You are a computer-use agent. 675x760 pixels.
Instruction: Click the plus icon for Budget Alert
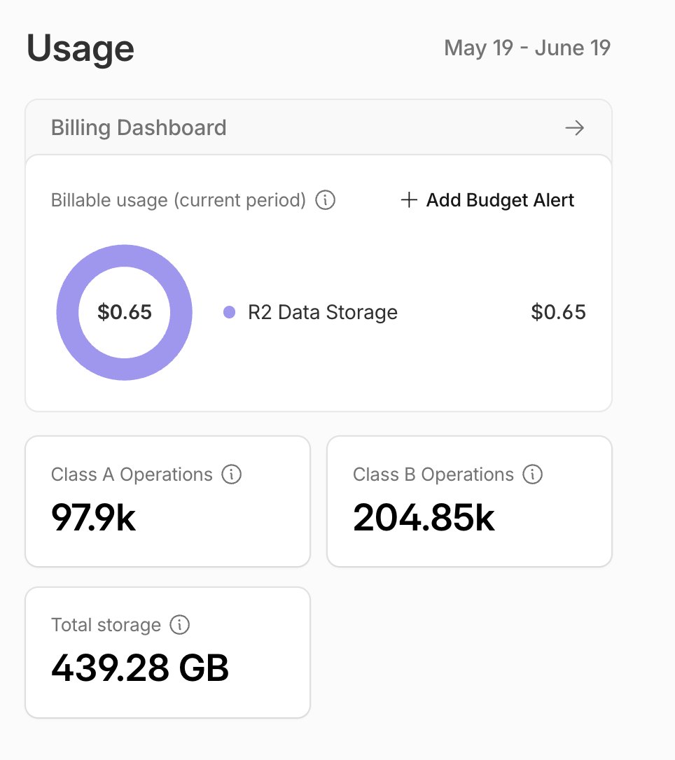pyautogui.click(x=409, y=199)
